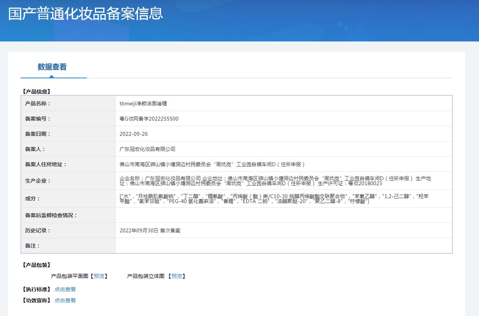This screenshot has height=316, width=479.
Task: Click the 备案后监督检查情况 row label
Action: click(x=51, y=215)
